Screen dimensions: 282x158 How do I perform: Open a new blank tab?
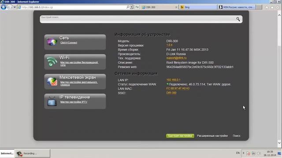pos(259,7)
